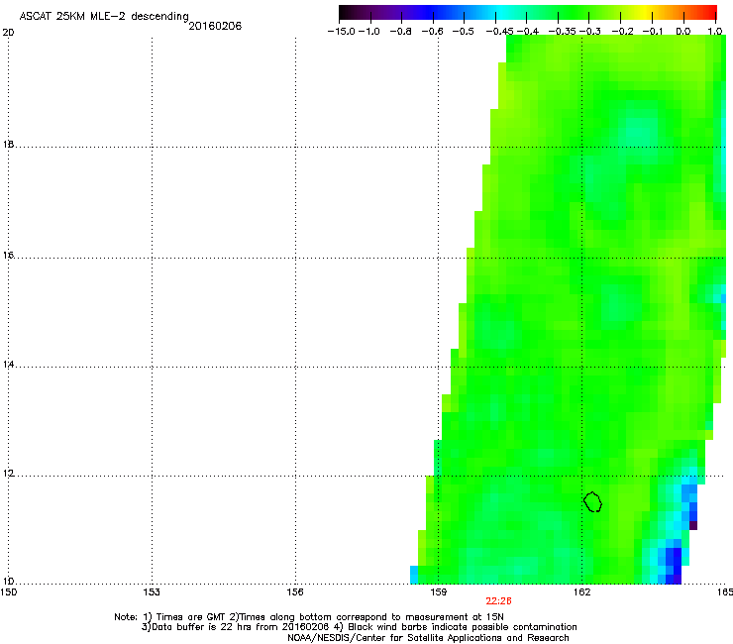Image resolution: width=733 pixels, height=644 pixels.
Task: Click the -0.6 colorbar label
Action: coord(433,32)
